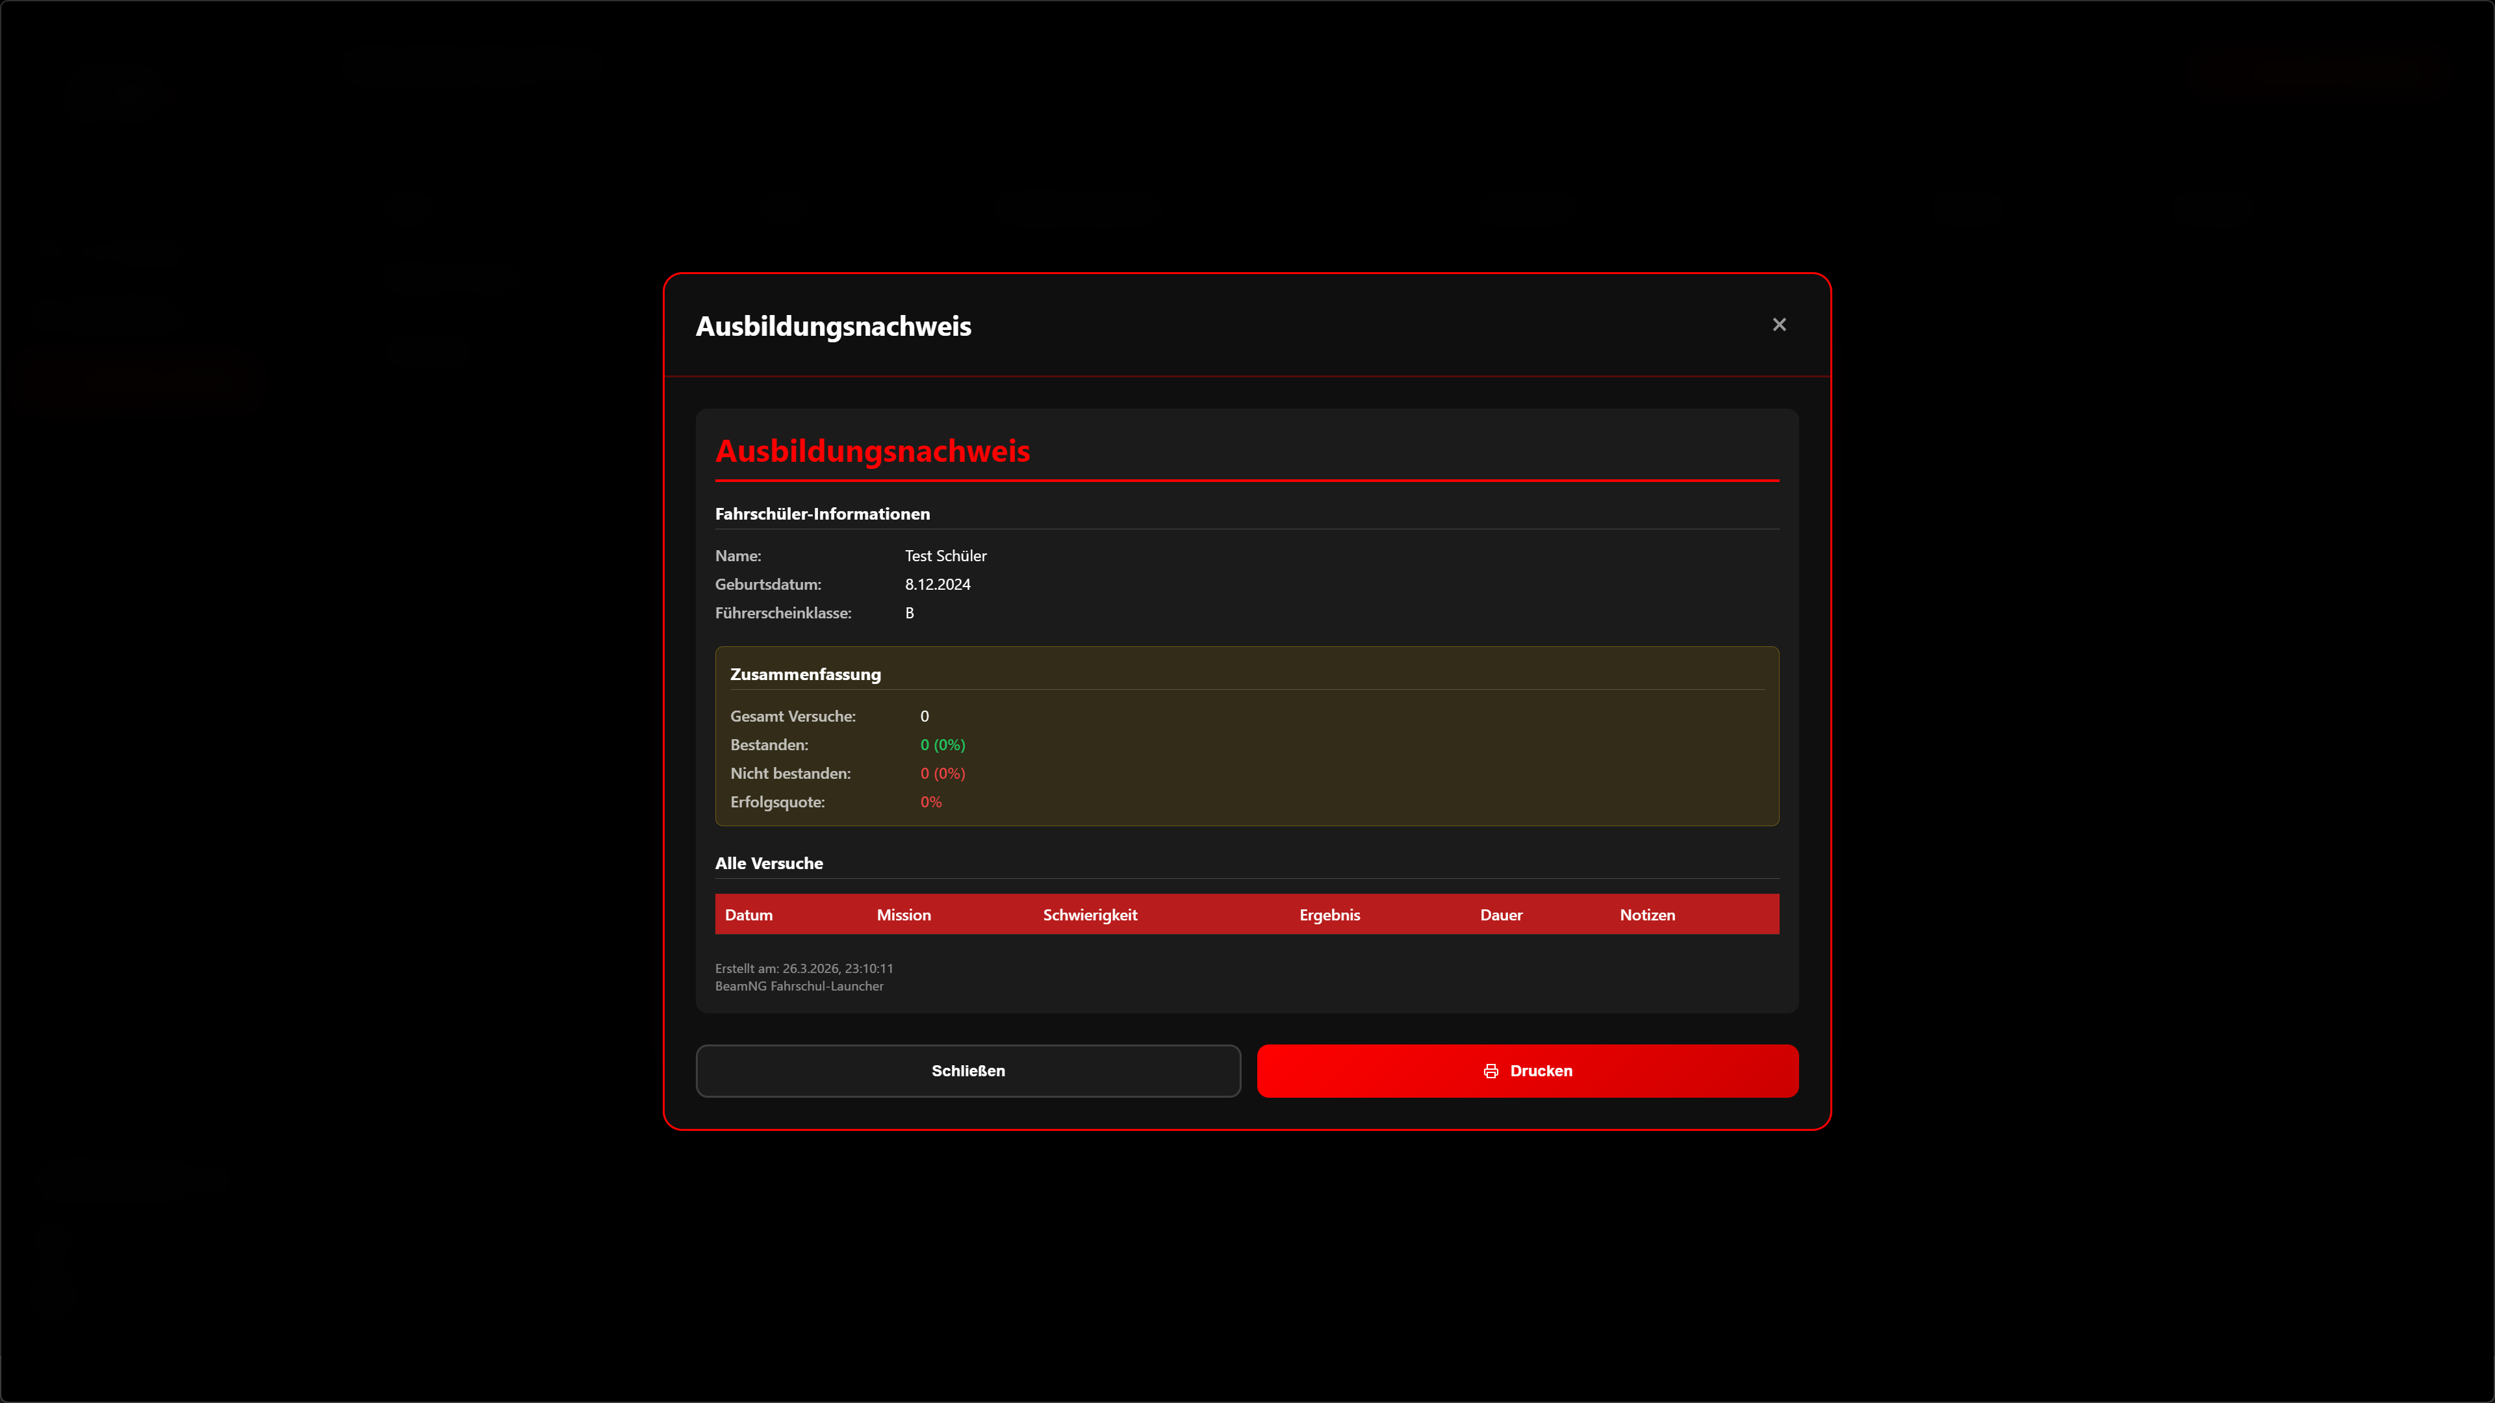2495x1403 pixels.
Task: Click the printer icon on Drucken
Action: [x=1491, y=1071]
